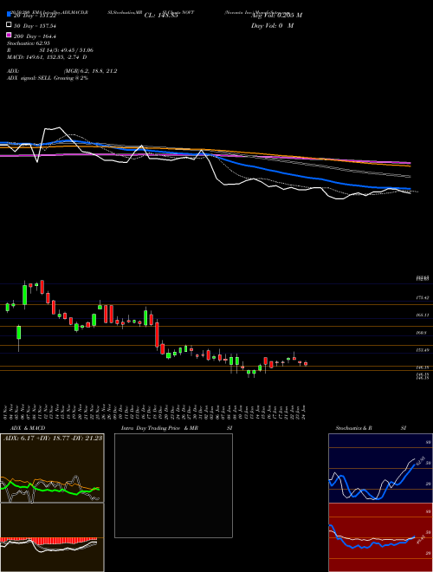Click the white 50 Day EMA legend swatch
Image resolution: width=433 pixels, height=572 pixels.
(9, 25)
